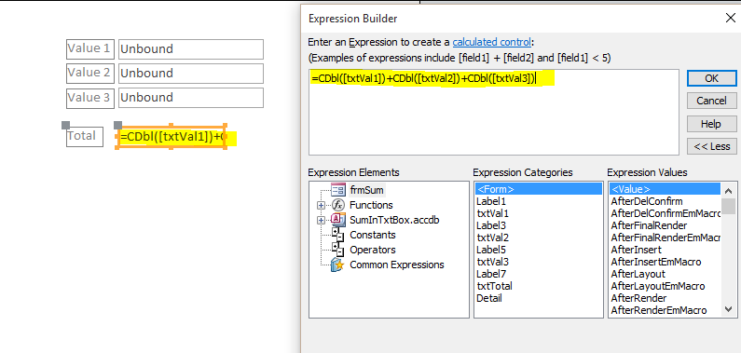Select the Value 3 label on form

(90, 98)
